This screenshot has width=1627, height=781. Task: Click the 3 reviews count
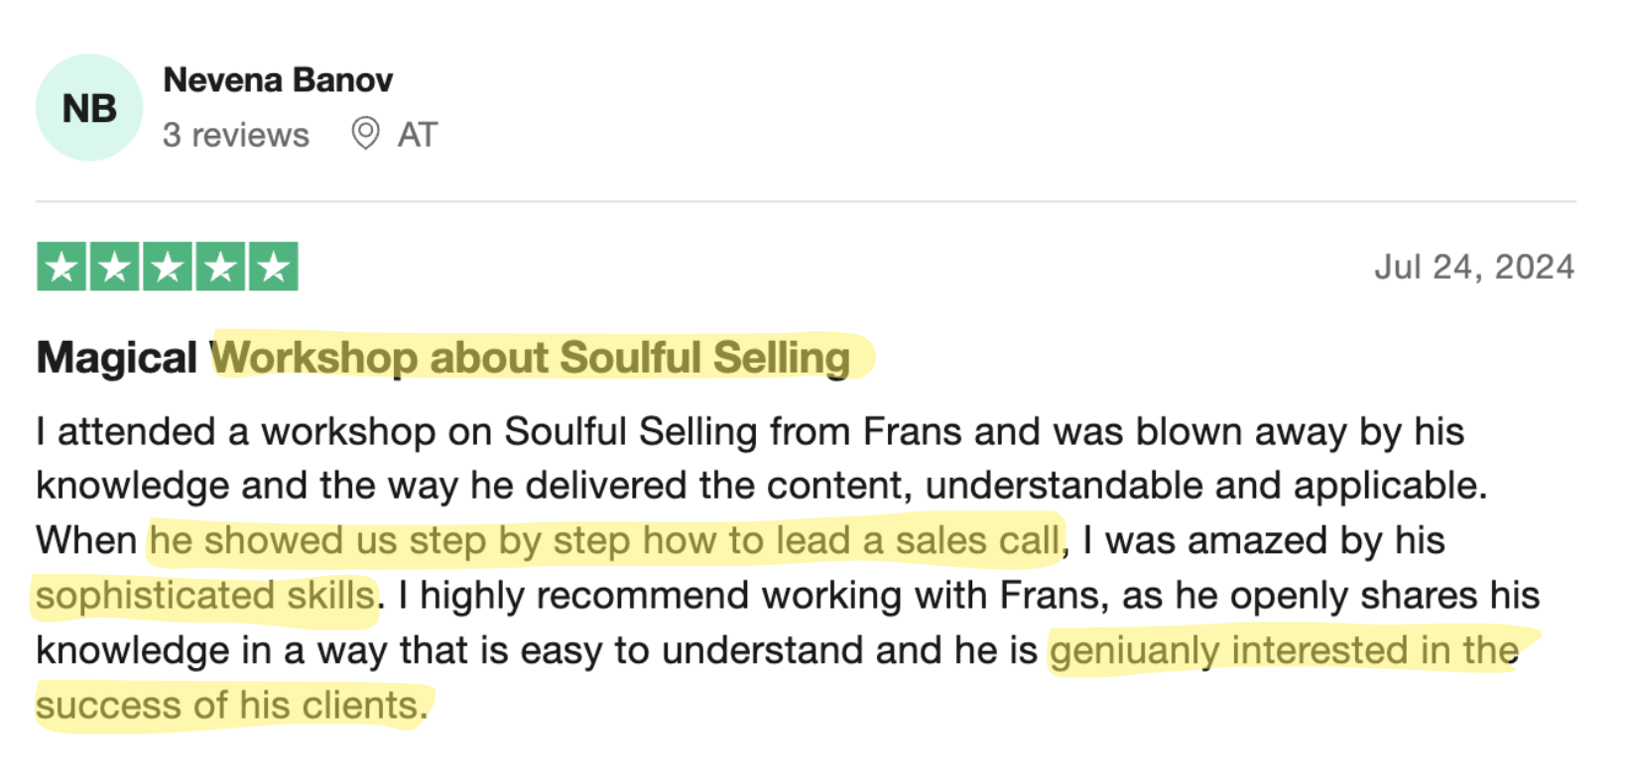coord(236,135)
